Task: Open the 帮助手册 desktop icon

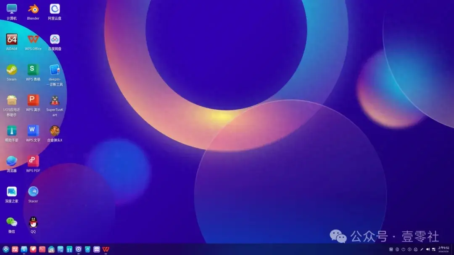Action: pos(12,134)
